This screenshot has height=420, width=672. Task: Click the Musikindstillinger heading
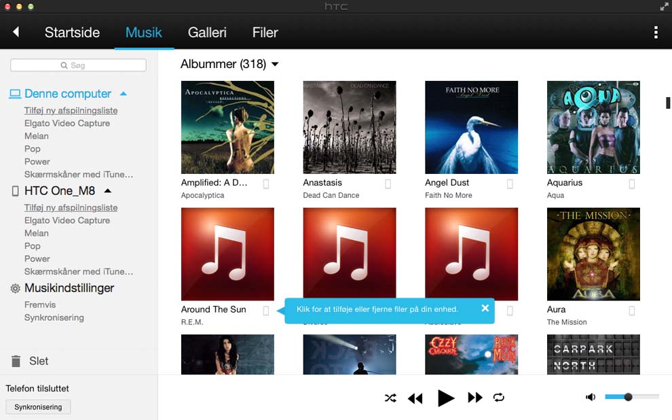[69, 288]
